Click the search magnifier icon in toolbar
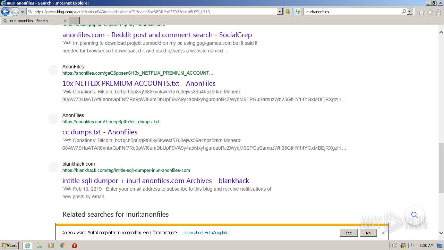 [404, 11]
